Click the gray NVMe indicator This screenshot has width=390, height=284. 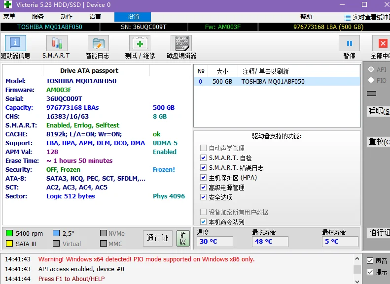[x=104, y=233]
